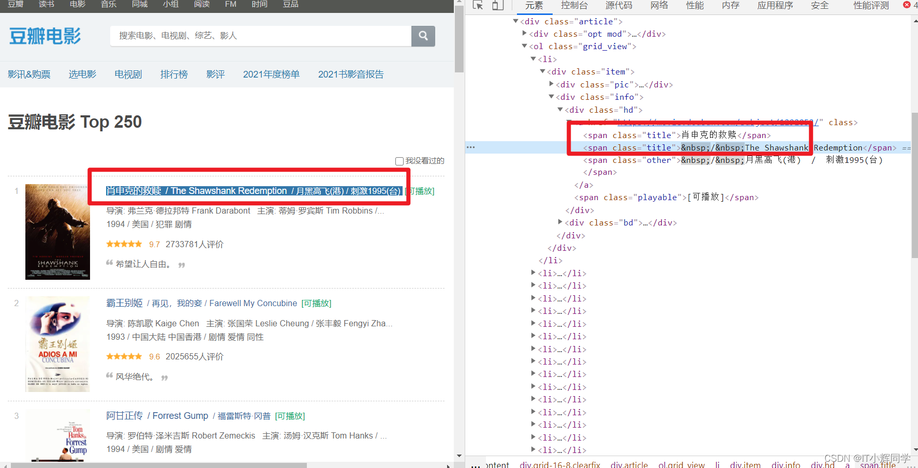Image resolution: width=918 pixels, height=468 pixels.
Task: Click the Farewell My Concubine poster thumbnail
Action: [57, 344]
